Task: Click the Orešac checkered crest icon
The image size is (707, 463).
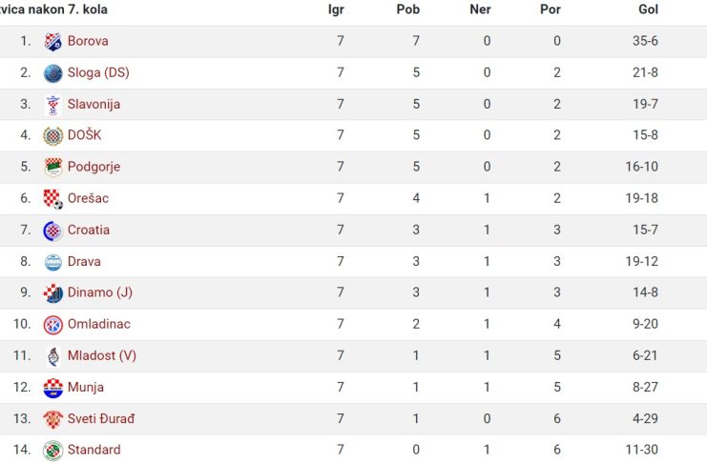Action: (x=52, y=198)
